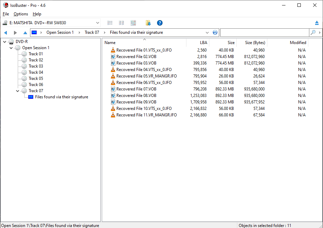Open the File menu
Viewport: 323px width, 228px height.
6,14
